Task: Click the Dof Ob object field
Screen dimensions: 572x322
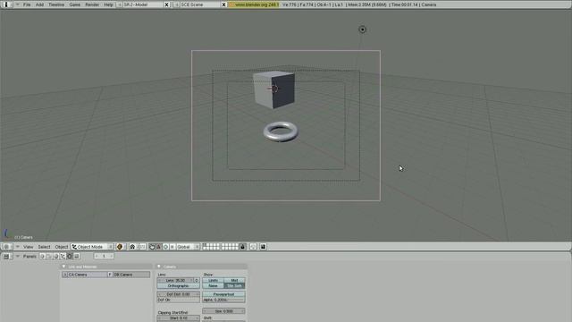Action: [x=179, y=300]
